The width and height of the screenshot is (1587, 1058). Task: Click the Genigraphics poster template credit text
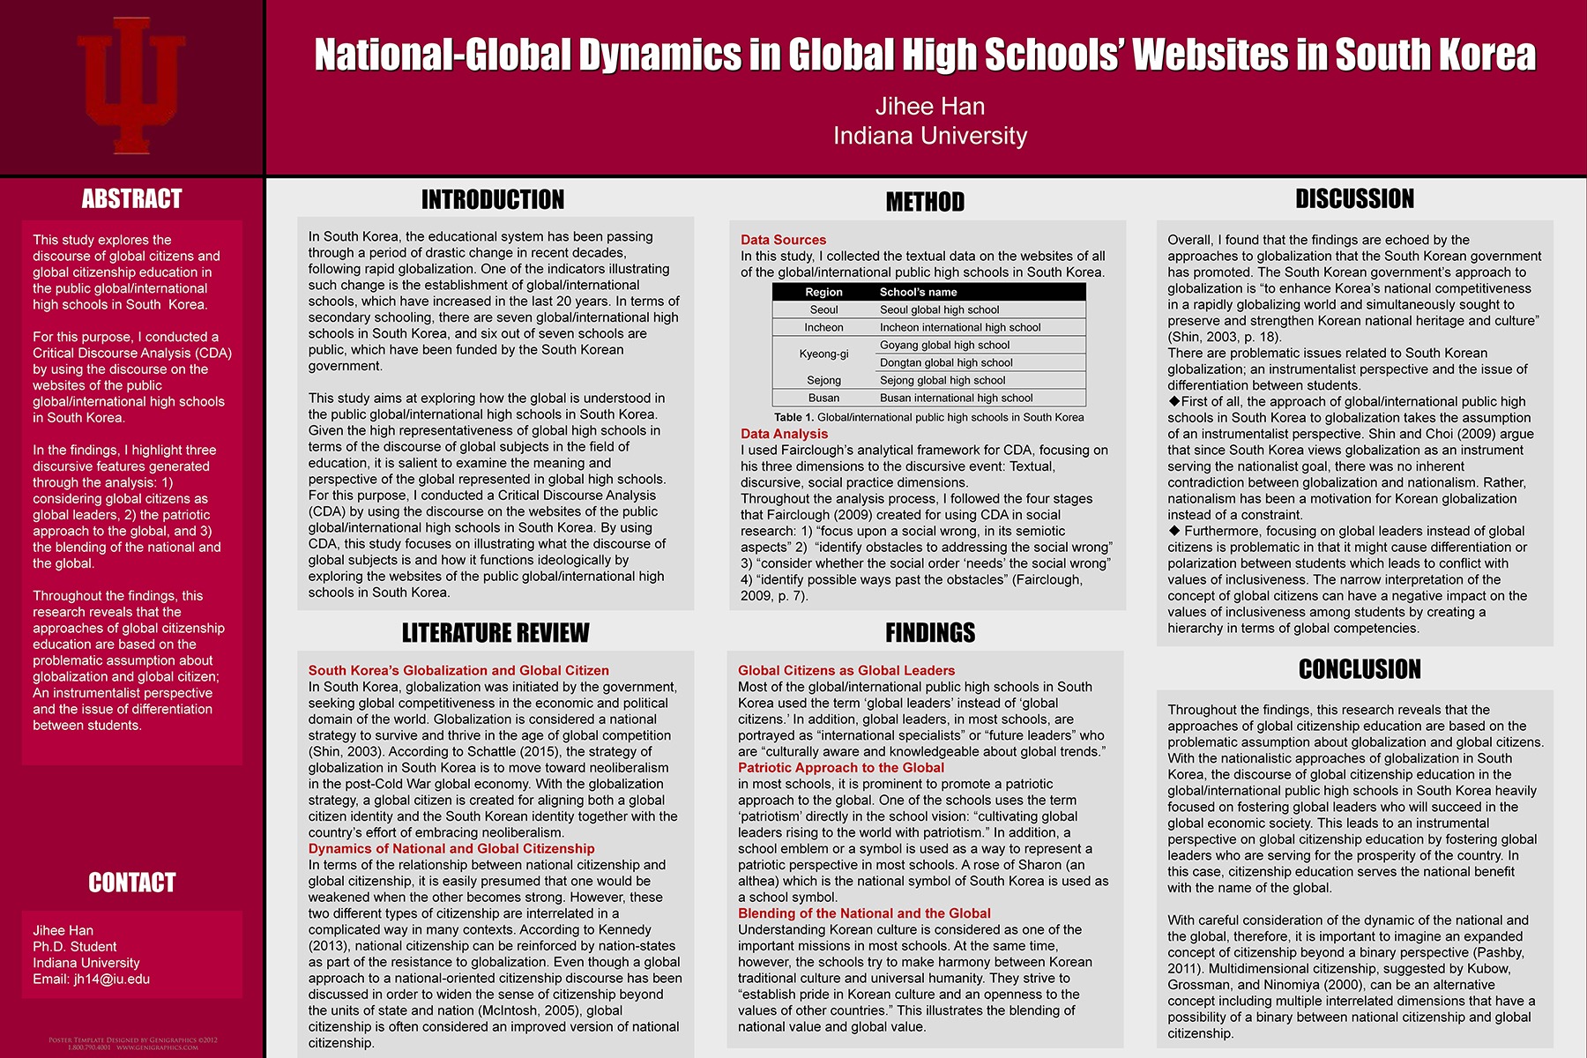pyautogui.click(x=132, y=1044)
